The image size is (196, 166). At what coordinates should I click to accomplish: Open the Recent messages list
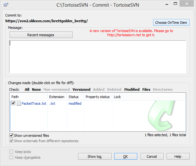tap(41, 35)
